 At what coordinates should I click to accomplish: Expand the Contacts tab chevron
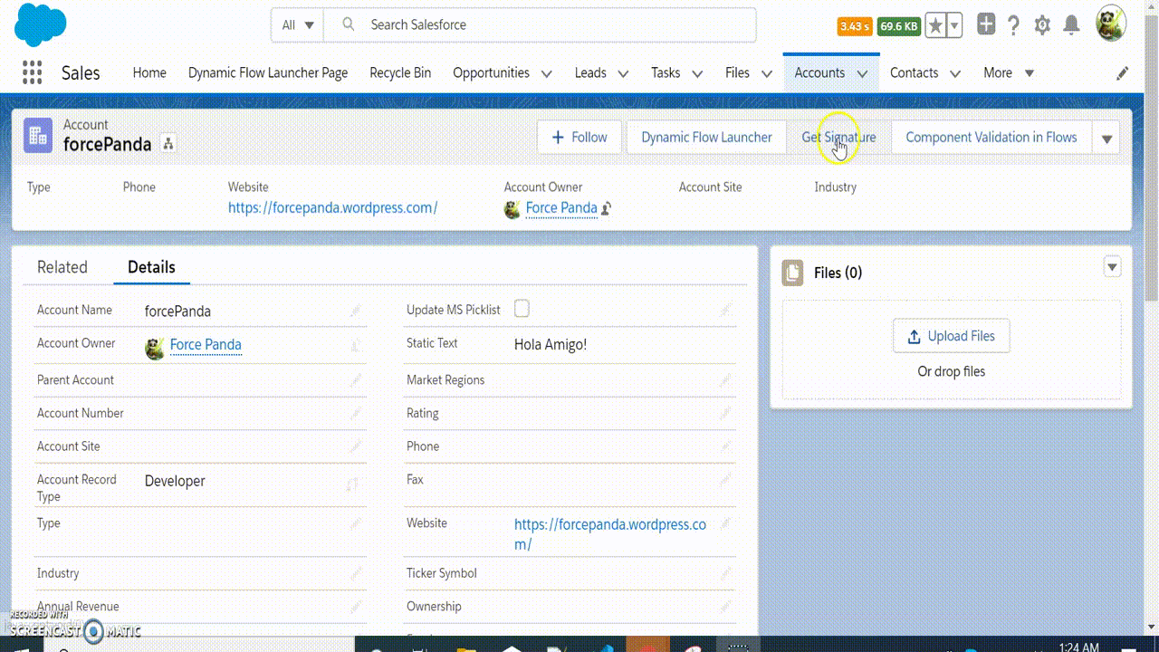(955, 73)
